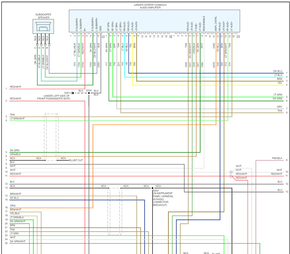Click circuit number 315
This screenshot has height=254, width=290.
(75, 64)
